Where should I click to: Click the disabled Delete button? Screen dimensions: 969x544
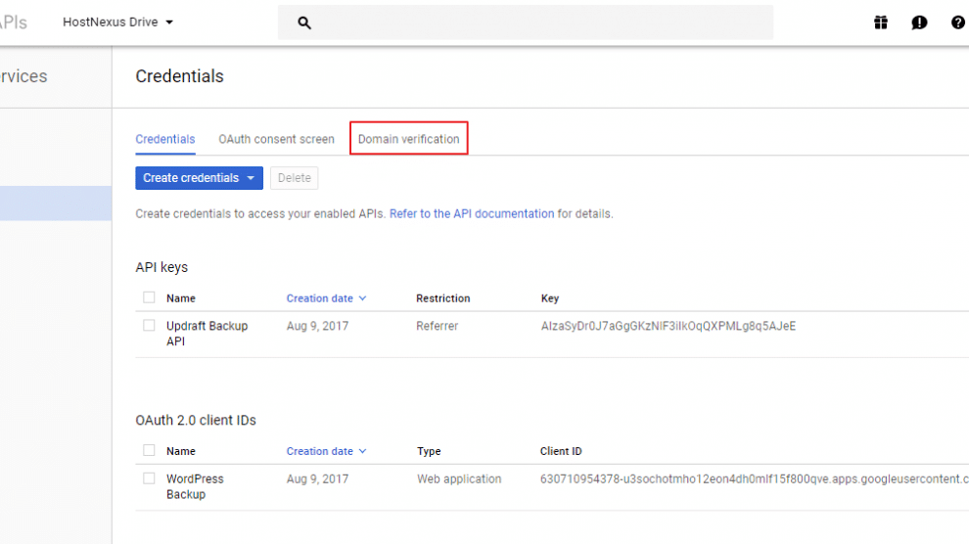point(295,178)
